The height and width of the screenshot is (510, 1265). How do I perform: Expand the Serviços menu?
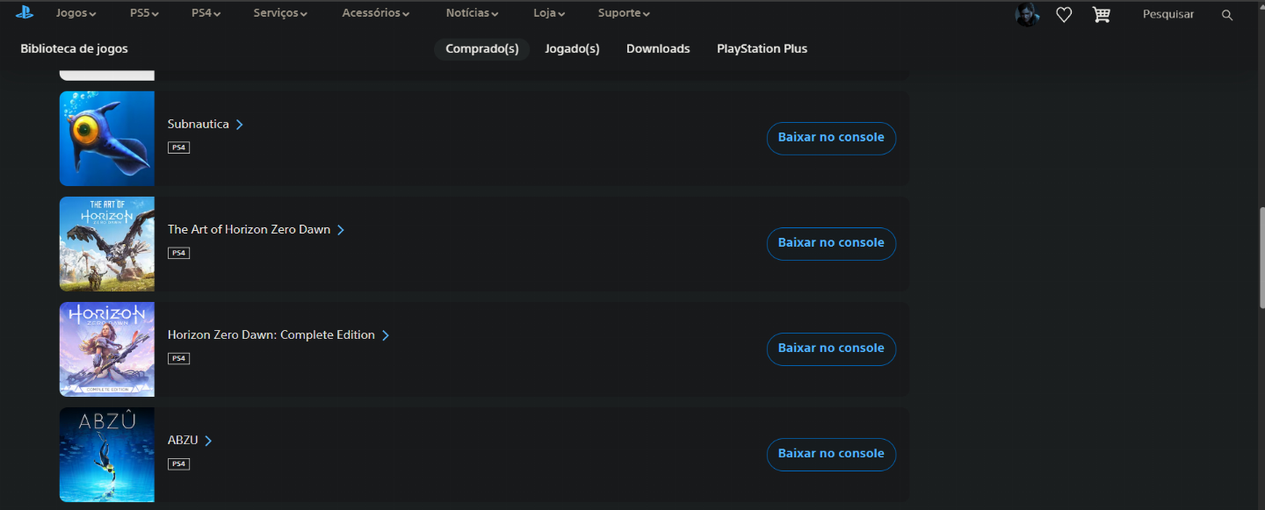[x=280, y=13]
